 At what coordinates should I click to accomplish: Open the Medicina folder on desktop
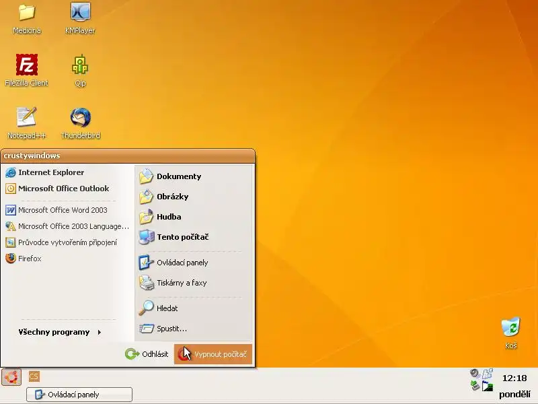pos(27,19)
